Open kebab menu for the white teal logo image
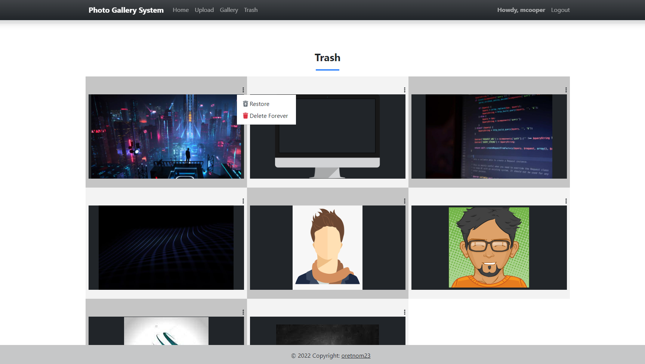This screenshot has height=364, width=645. pos(243,312)
